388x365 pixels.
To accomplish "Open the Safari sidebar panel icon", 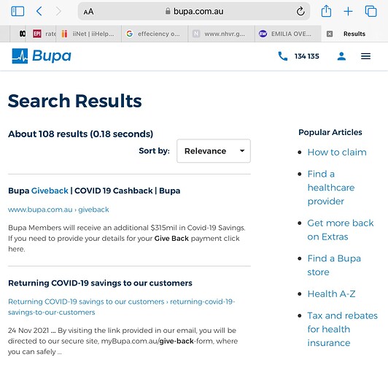I will pyautogui.click(x=18, y=12).
